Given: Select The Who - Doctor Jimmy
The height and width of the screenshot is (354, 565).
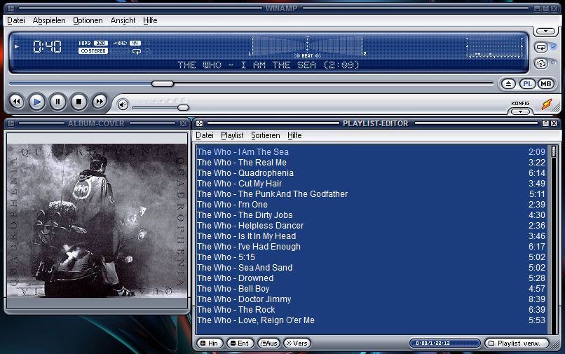Looking at the screenshot, I should 371,299.
